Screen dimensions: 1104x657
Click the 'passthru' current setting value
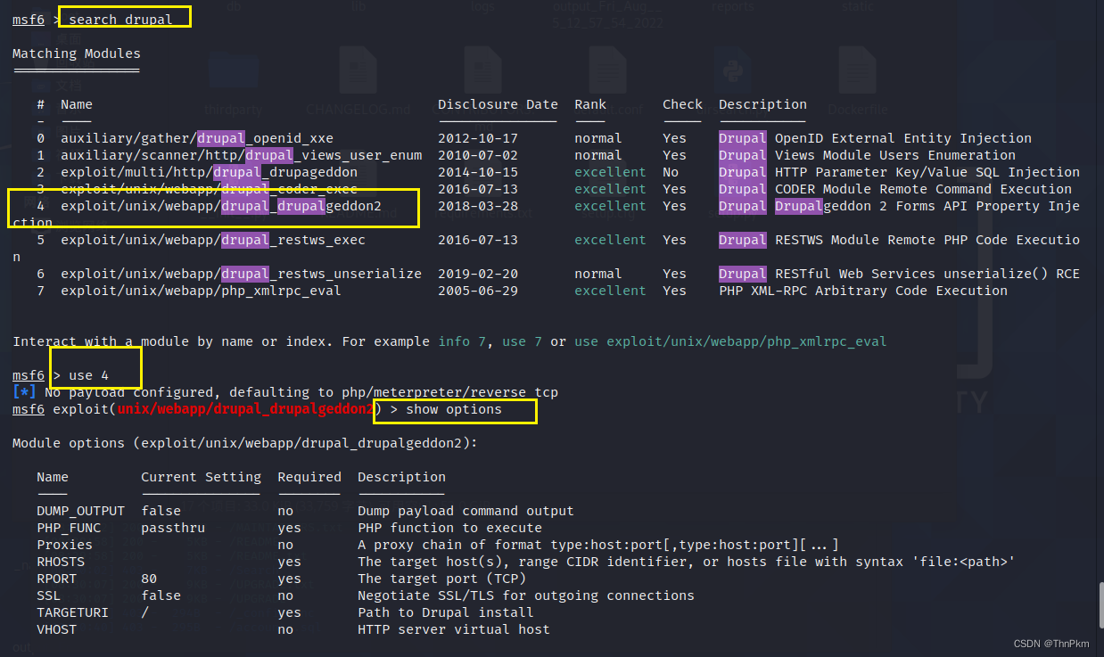[x=173, y=528]
